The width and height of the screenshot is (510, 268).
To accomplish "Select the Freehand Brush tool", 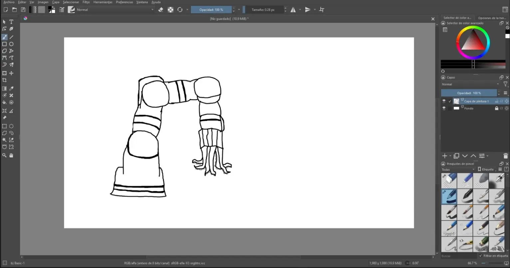I will pyautogui.click(x=4, y=37).
